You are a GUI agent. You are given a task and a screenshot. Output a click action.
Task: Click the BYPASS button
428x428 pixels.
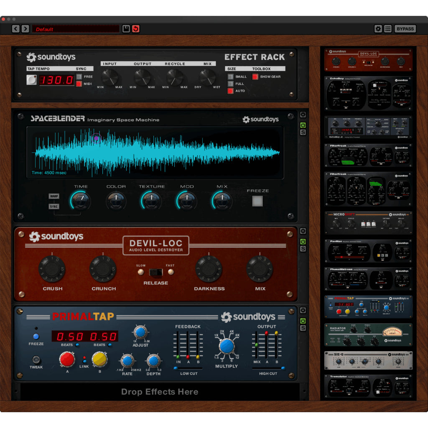point(405,28)
